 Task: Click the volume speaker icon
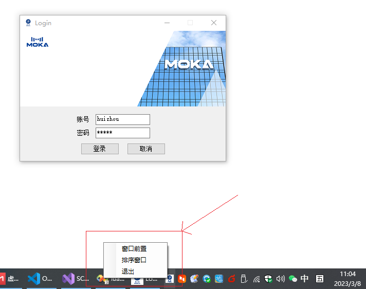click(281, 279)
